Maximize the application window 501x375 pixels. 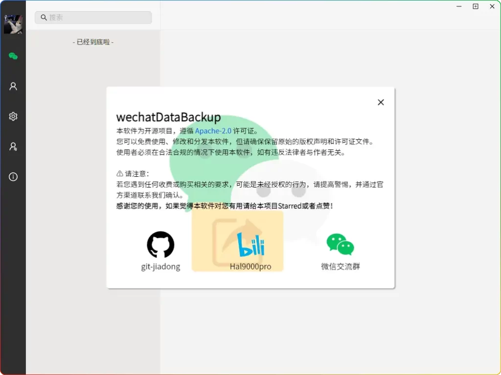(x=476, y=6)
